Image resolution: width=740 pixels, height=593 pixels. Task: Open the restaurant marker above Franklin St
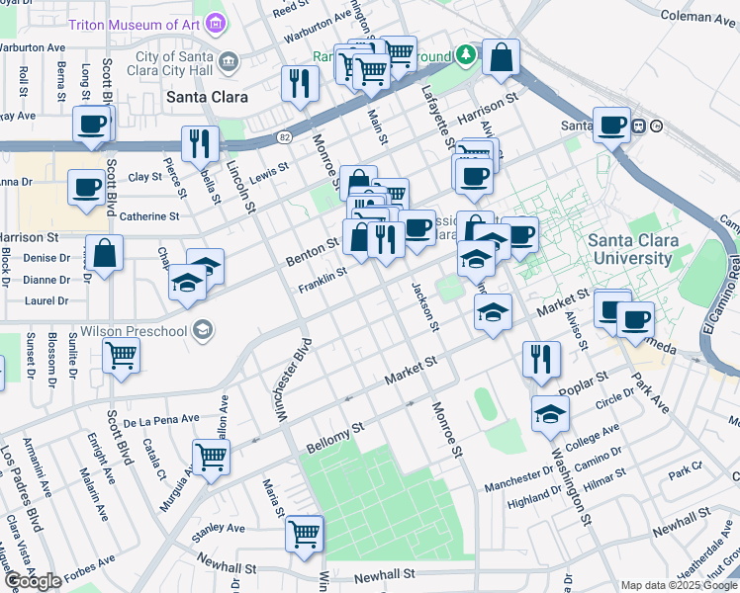tap(386, 242)
